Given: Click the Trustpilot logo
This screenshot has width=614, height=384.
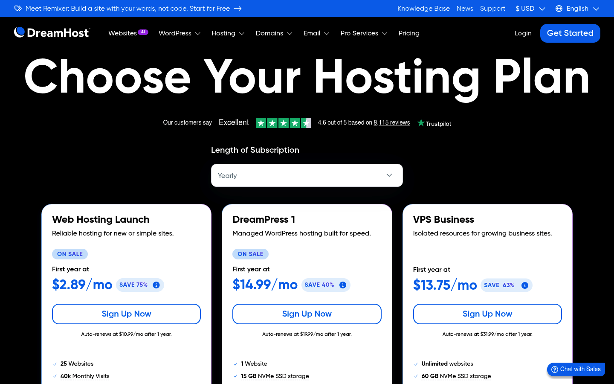Looking at the screenshot, I should point(434,123).
